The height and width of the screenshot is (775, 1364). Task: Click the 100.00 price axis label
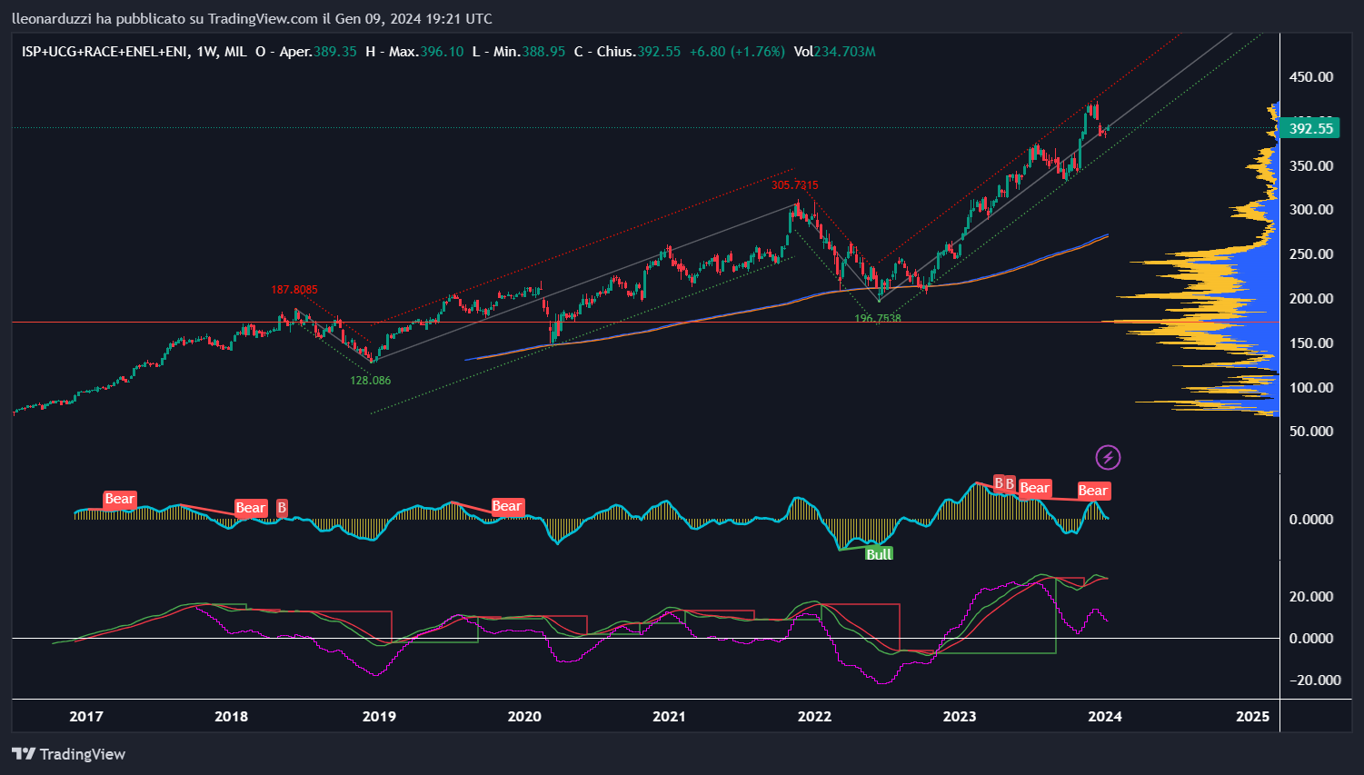click(x=1311, y=388)
